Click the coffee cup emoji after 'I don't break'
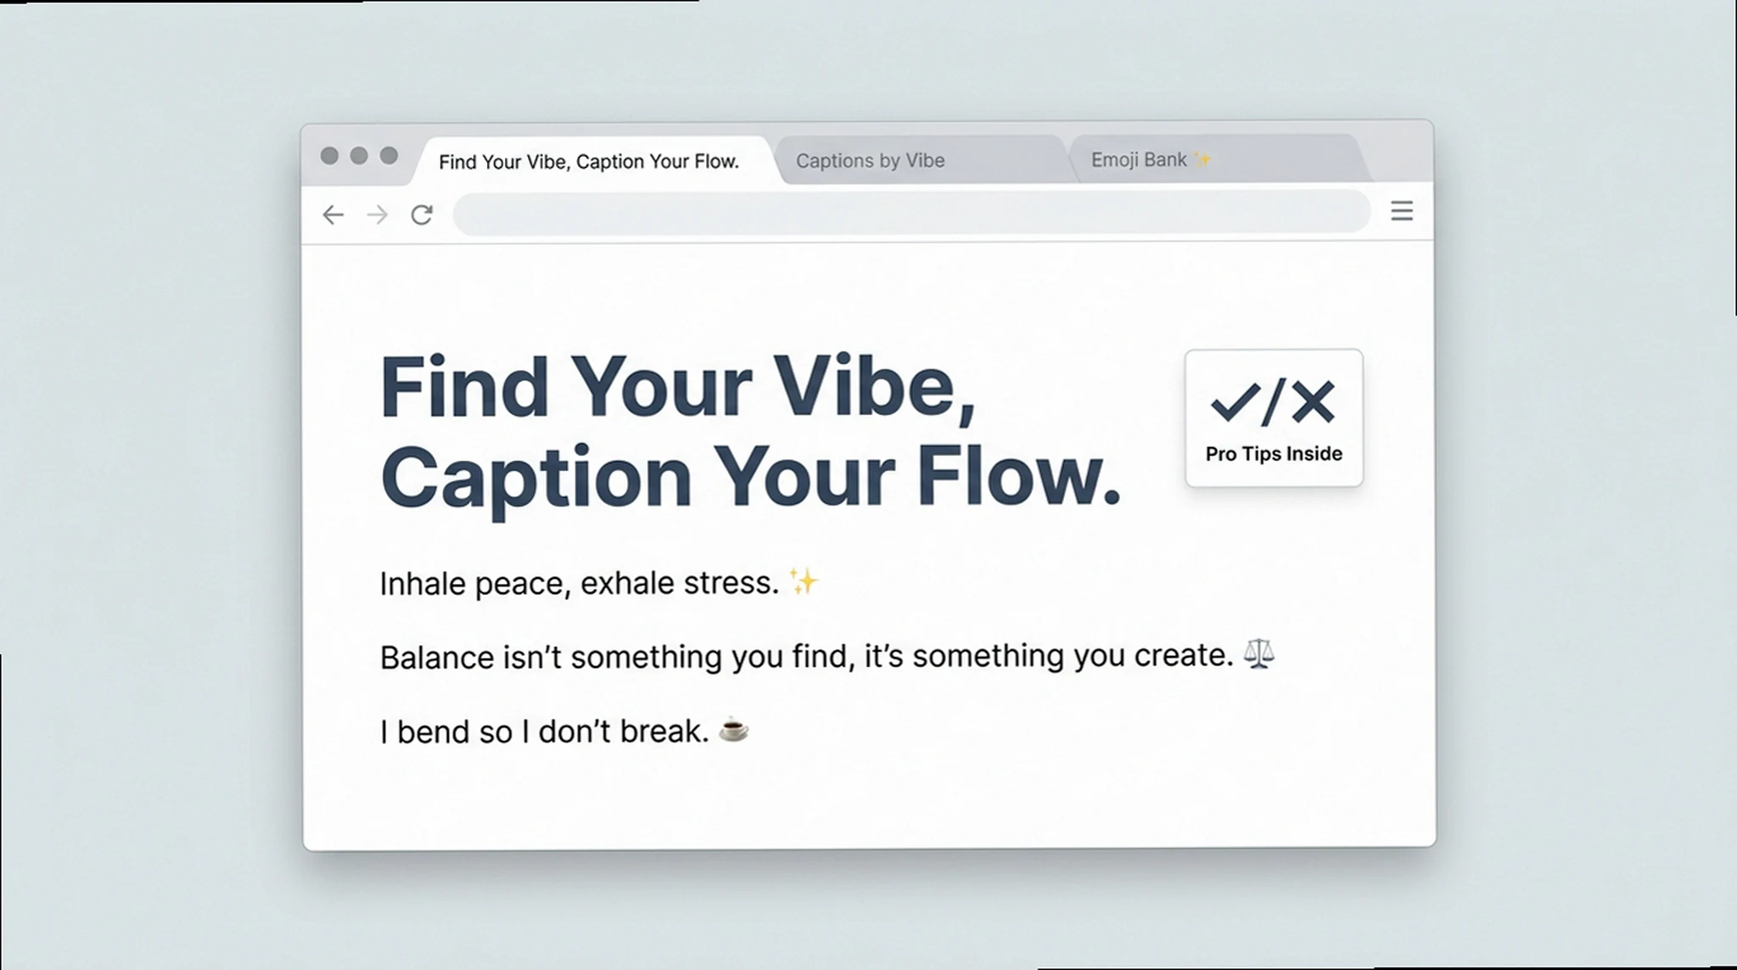This screenshot has width=1737, height=970. 735,730
